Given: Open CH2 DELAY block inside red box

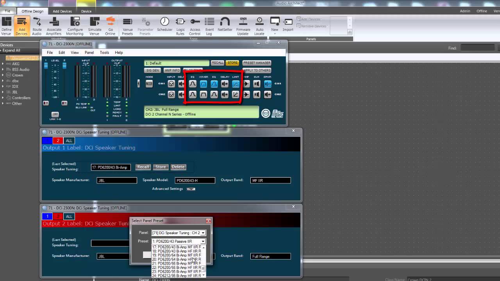Looking at the screenshot, I should [225, 94].
